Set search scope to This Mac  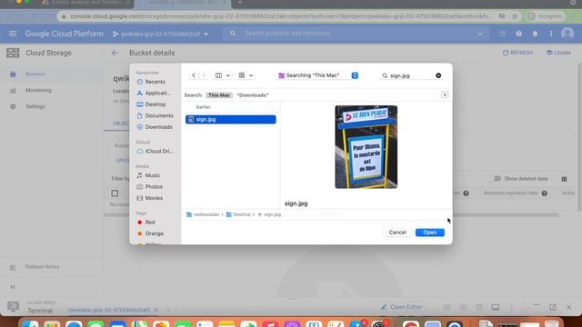tap(218, 95)
